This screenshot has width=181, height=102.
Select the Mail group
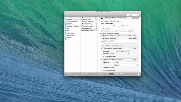tap(72, 28)
